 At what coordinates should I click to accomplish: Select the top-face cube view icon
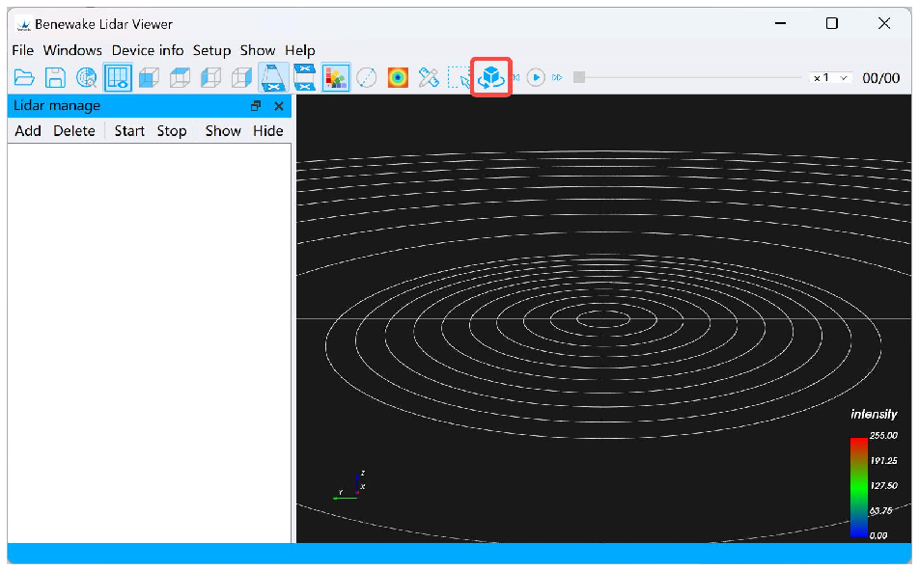click(x=180, y=77)
